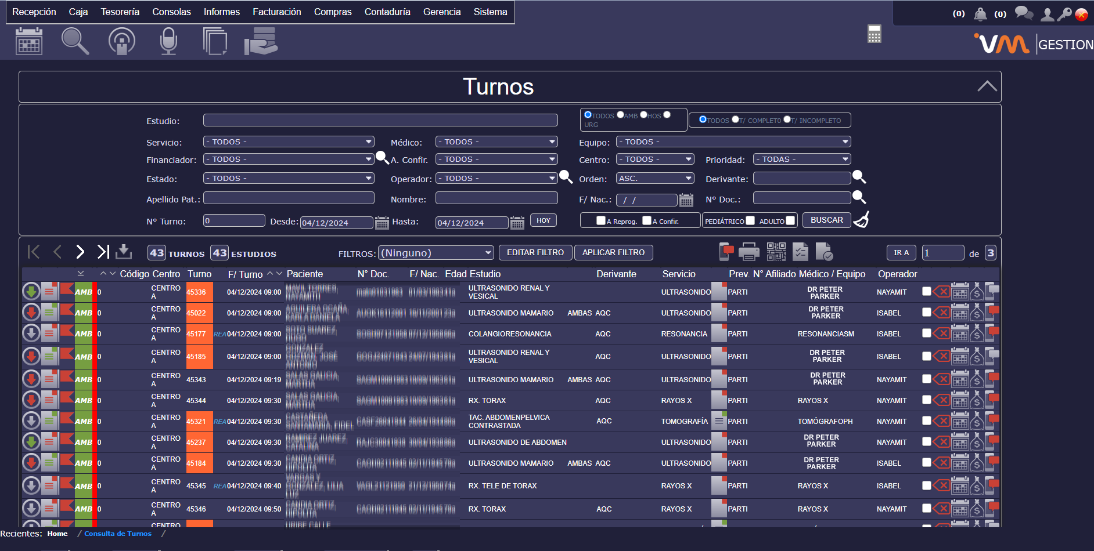The height and width of the screenshot is (551, 1094).
Task: Click the IR A button
Action: [901, 253]
